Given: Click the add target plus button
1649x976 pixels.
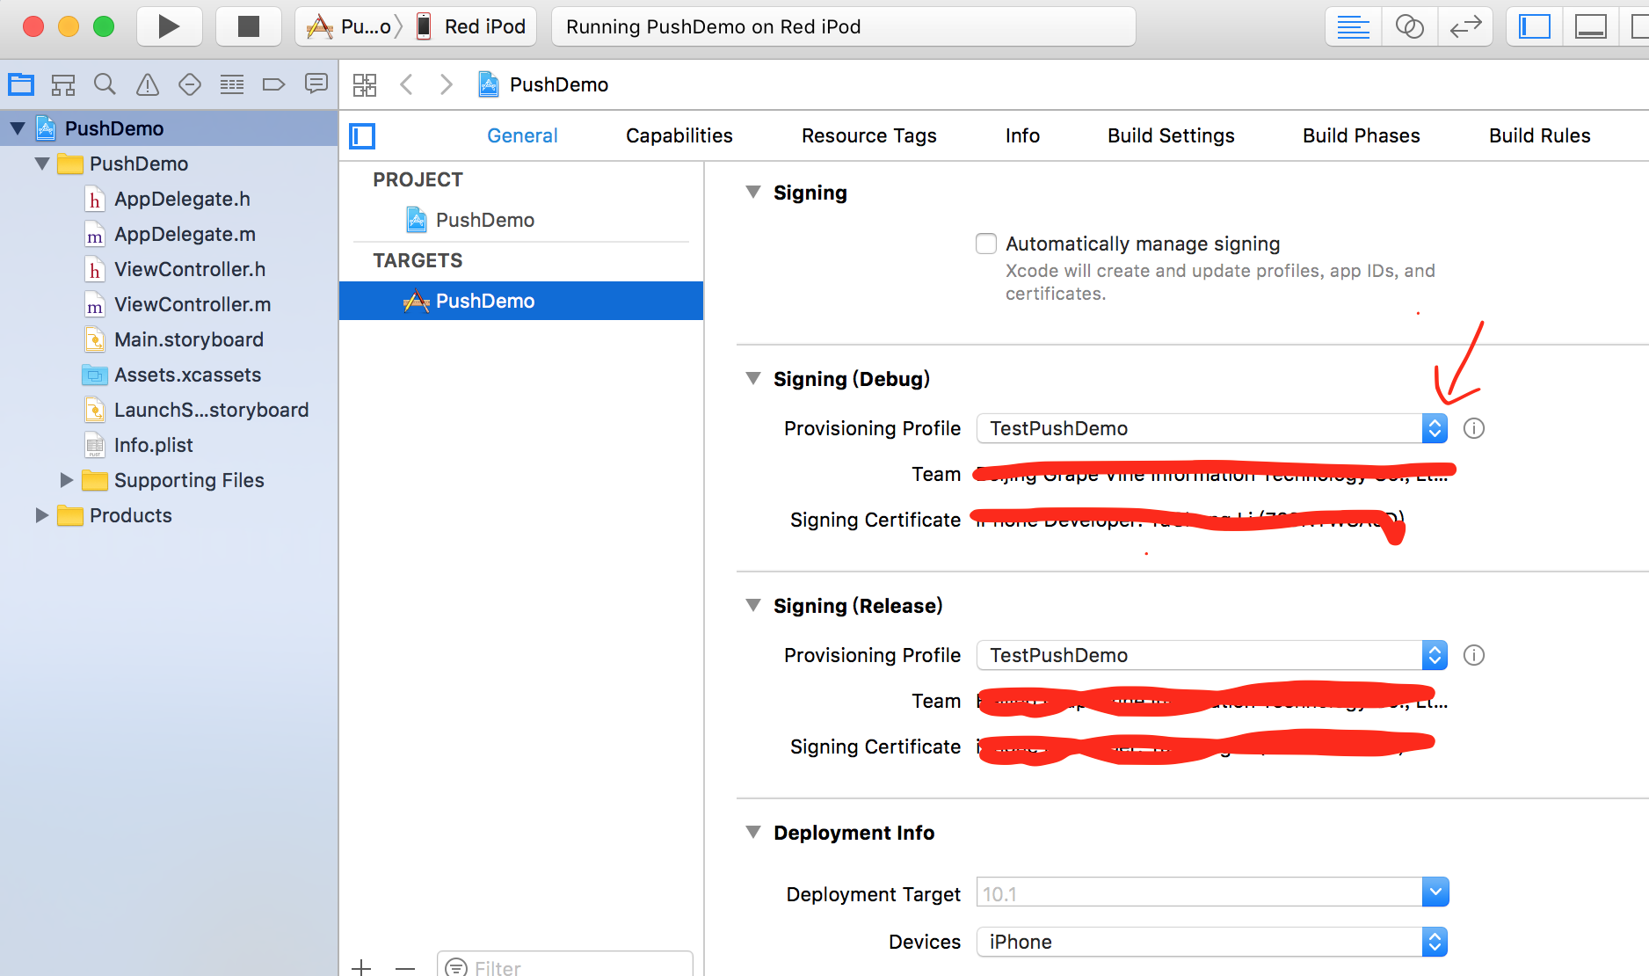Looking at the screenshot, I should point(361,967).
